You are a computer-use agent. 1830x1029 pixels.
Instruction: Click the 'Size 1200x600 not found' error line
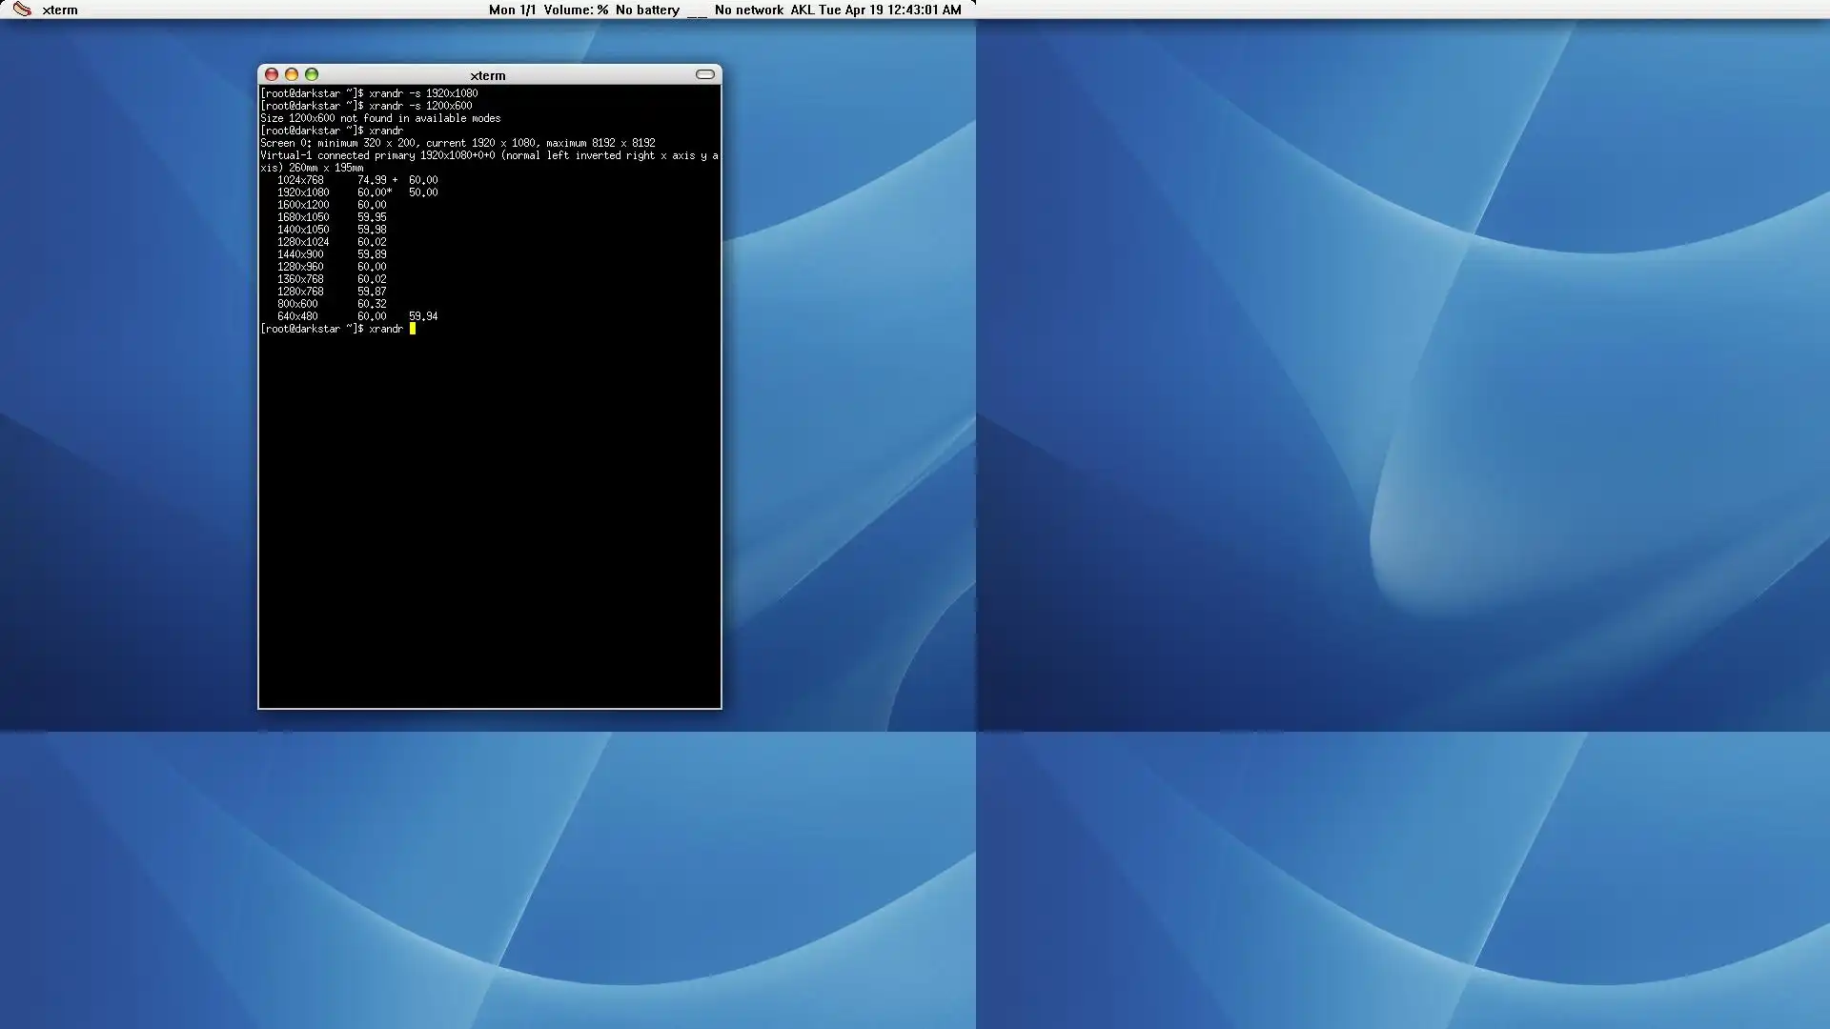(x=380, y=118)
